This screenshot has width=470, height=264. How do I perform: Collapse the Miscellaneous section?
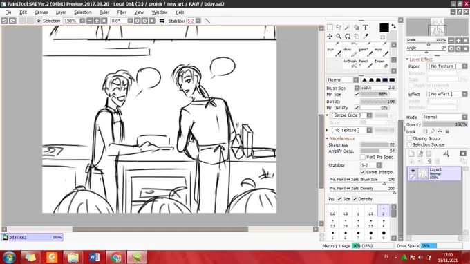(x=328, y=138)
